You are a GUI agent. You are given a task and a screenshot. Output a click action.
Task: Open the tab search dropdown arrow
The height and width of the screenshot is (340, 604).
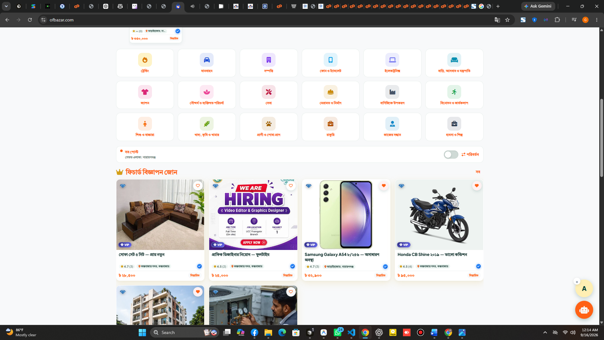click(6, 6)
